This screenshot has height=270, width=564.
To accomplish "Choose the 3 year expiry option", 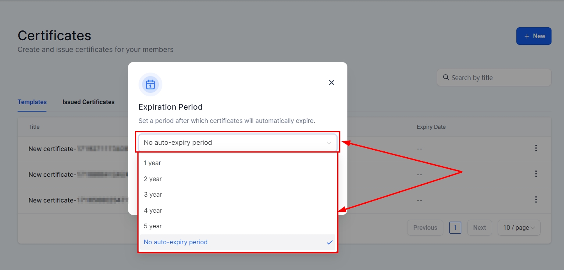I will [153, 195].
